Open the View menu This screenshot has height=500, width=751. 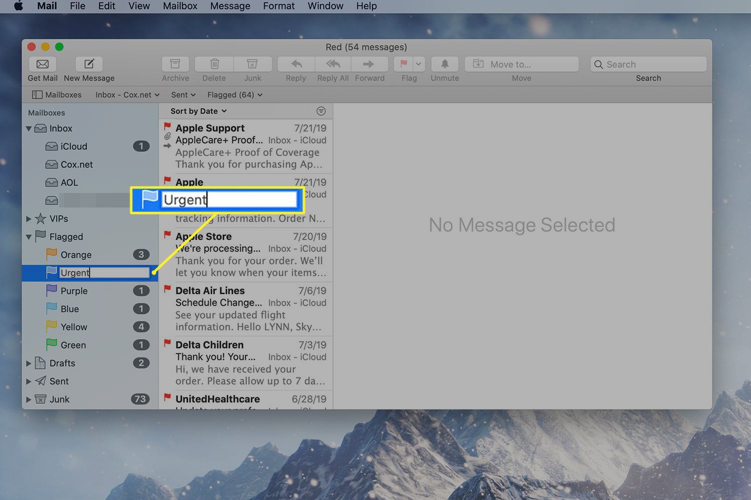[x=139, y=6]
